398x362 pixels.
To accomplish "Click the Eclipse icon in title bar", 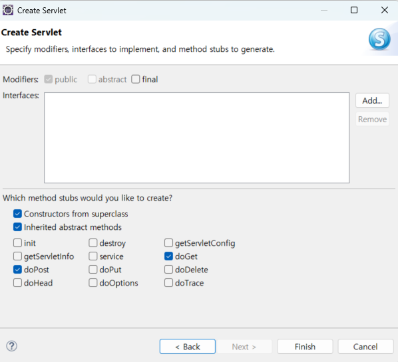I will click(x=8, y=11).
